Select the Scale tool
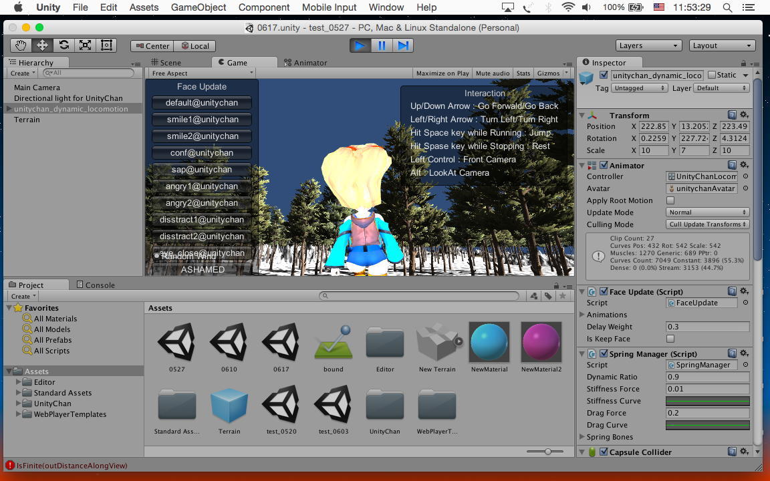 [x=85, y=45]
